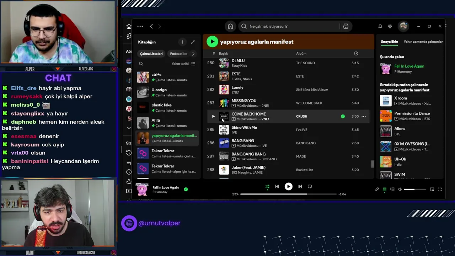
Task: Open the thumbs-up icon in the background window sidebar
Action: point(129,181)
